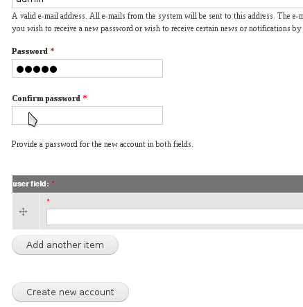Click the masked password dots

[37, 69]
